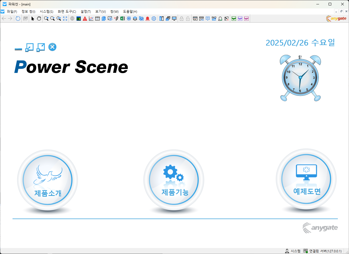Click the 제품기능 gear button

click(x=174, y=180)
